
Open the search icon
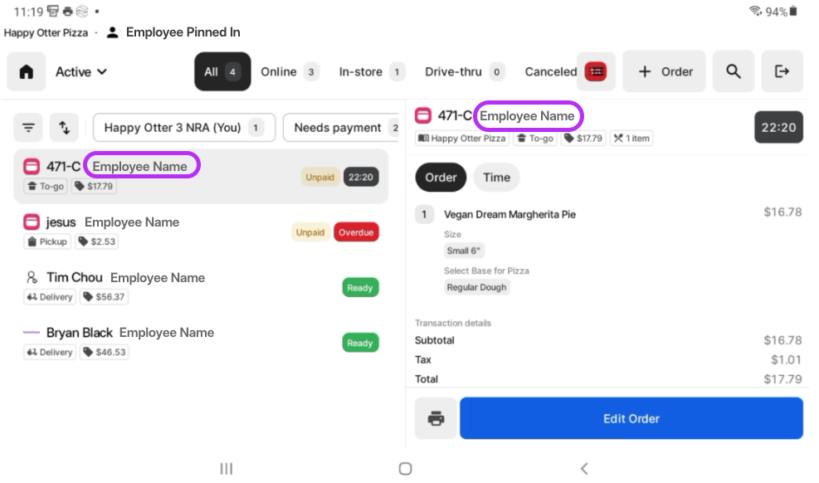pos(734,71)
